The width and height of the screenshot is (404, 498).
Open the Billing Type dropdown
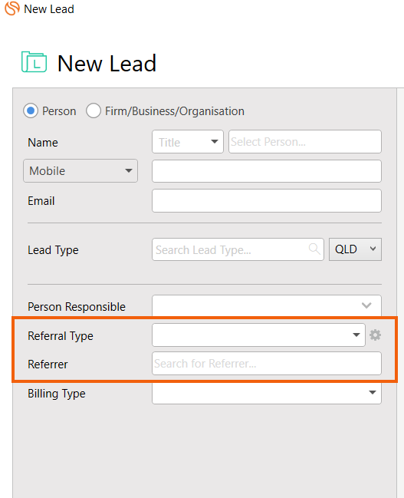click(x=267, y=393)
